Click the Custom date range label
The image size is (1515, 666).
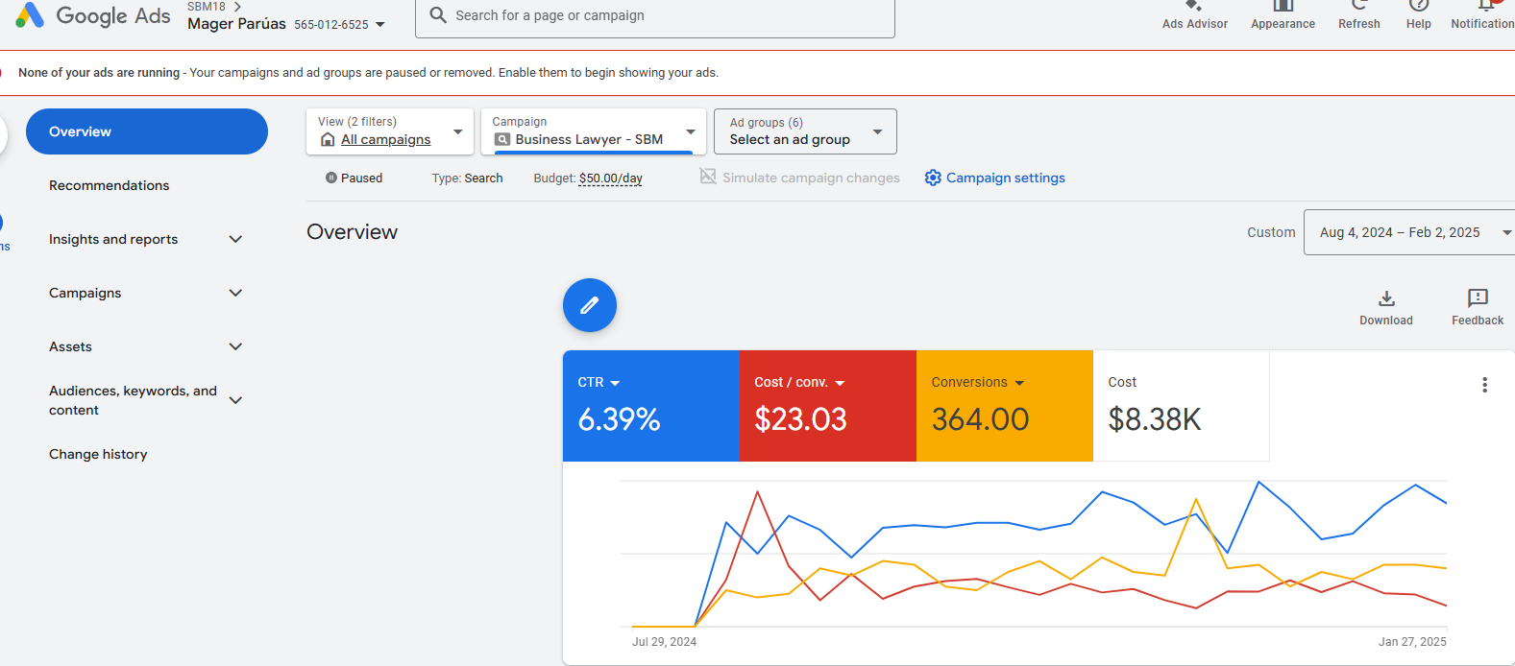(x=1271, y=232)
